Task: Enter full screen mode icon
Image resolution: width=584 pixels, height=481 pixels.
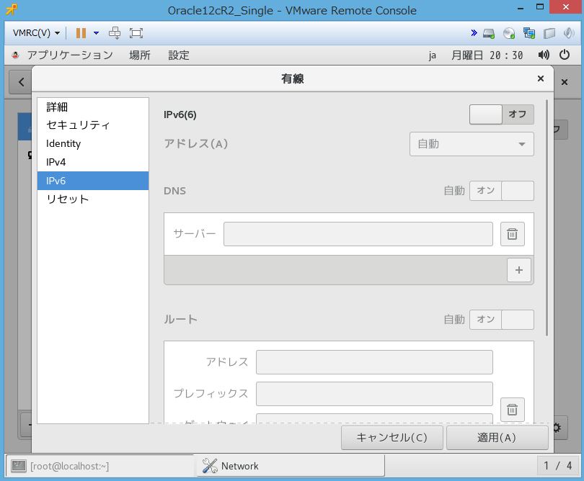Action: [136, 33]
